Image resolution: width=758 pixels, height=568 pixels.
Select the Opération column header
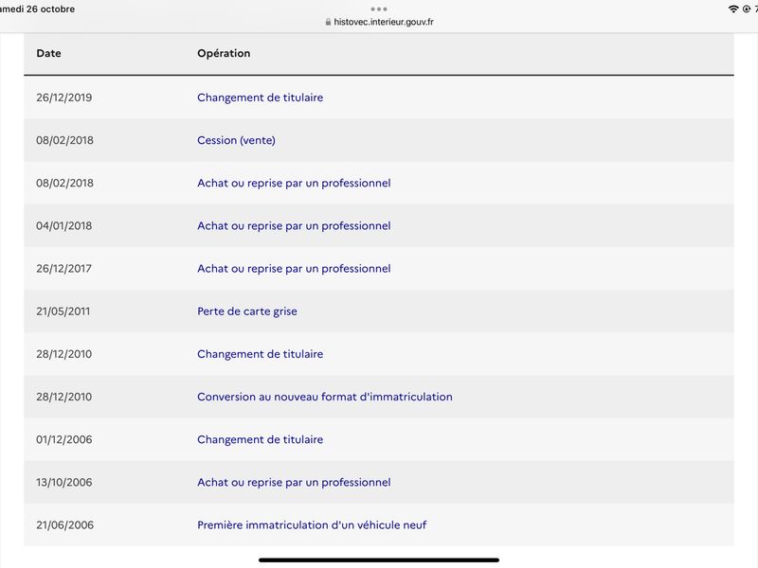pyautogui.click(x=224, y=53)
